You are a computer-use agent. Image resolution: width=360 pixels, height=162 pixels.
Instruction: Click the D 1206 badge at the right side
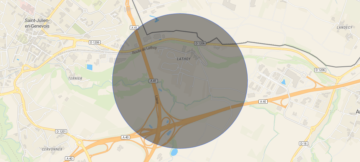point(320,70)
